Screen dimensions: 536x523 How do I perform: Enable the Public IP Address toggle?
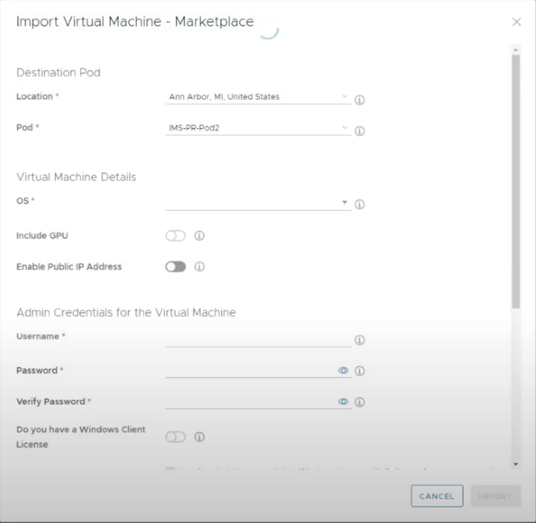(176, 266)
